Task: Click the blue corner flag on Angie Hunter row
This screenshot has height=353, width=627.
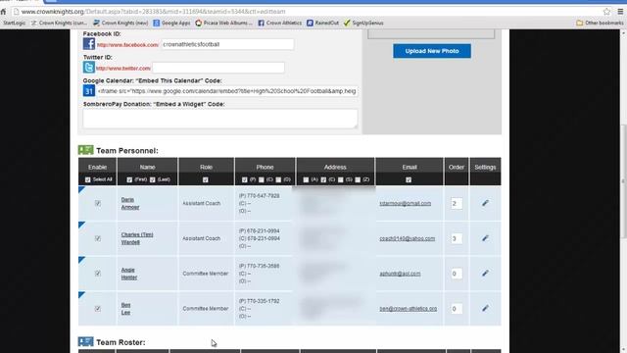Action: coord(81,260)
